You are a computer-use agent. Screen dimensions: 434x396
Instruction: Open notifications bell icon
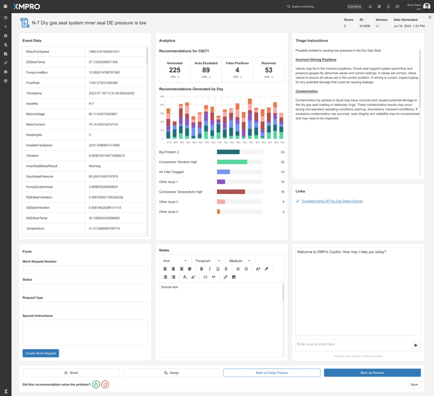coord(370,7)
